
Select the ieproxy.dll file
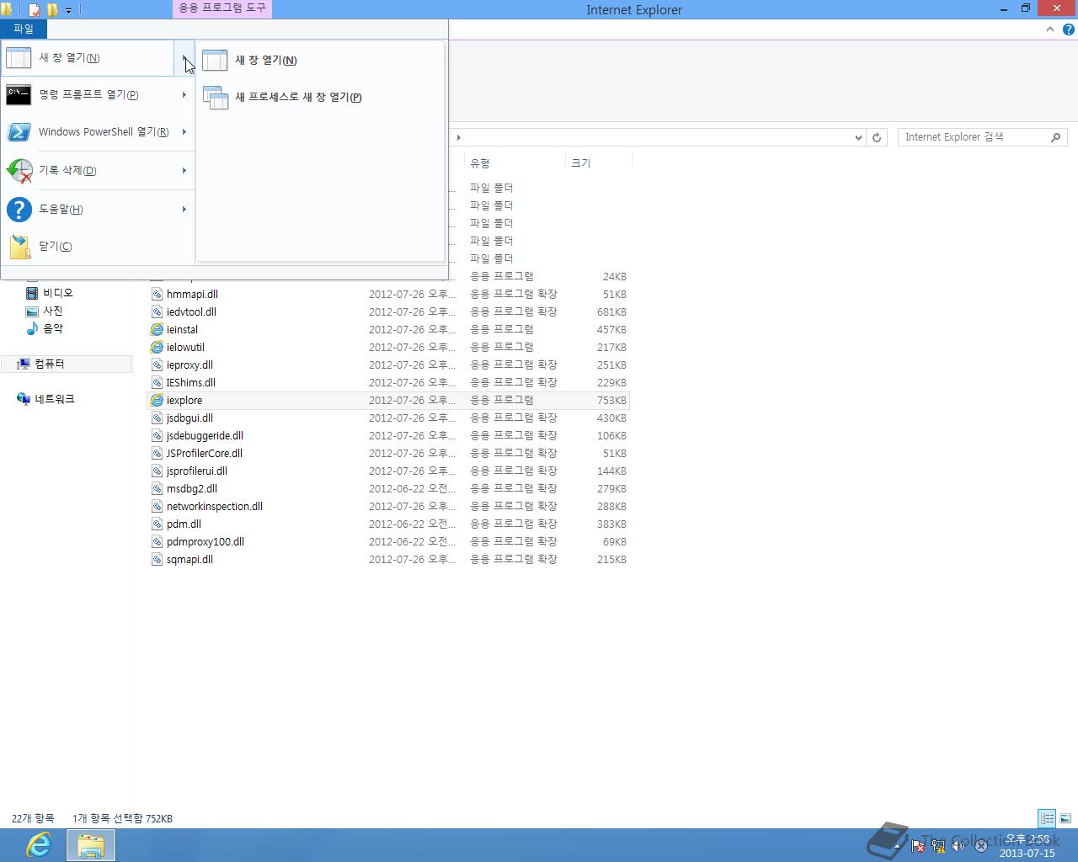click(x=189, y=365)
